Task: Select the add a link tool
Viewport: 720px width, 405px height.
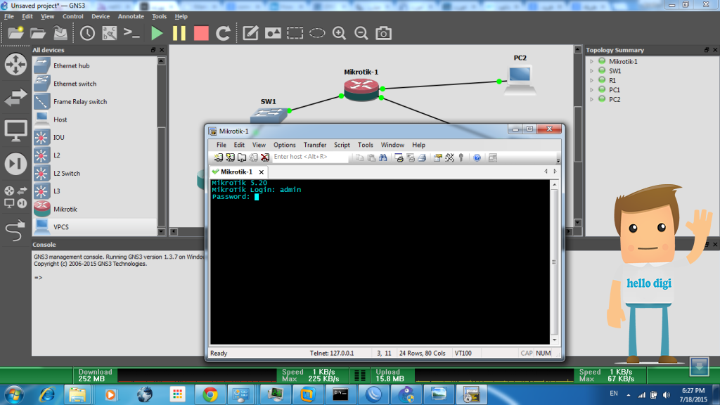Action: click(x=15, y=230)
